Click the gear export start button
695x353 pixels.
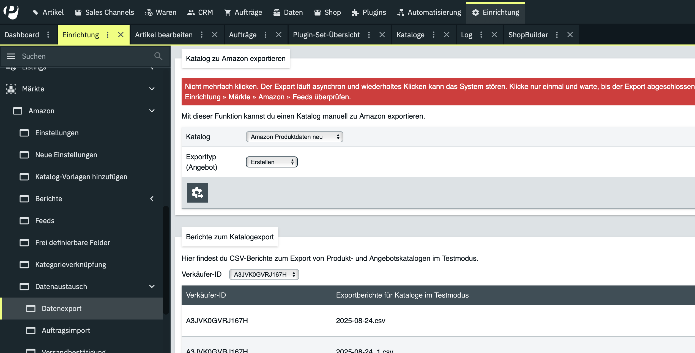pos(197,193)
